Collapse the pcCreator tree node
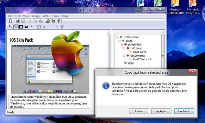This screenshot has height=123, width=205. tap(124, 48)
